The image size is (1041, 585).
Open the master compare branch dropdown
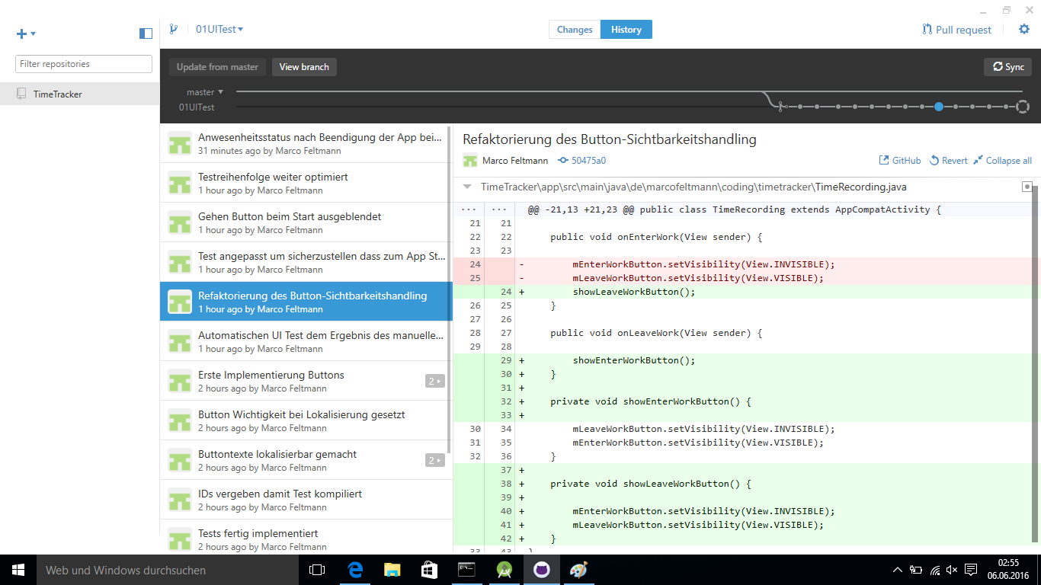205,92
